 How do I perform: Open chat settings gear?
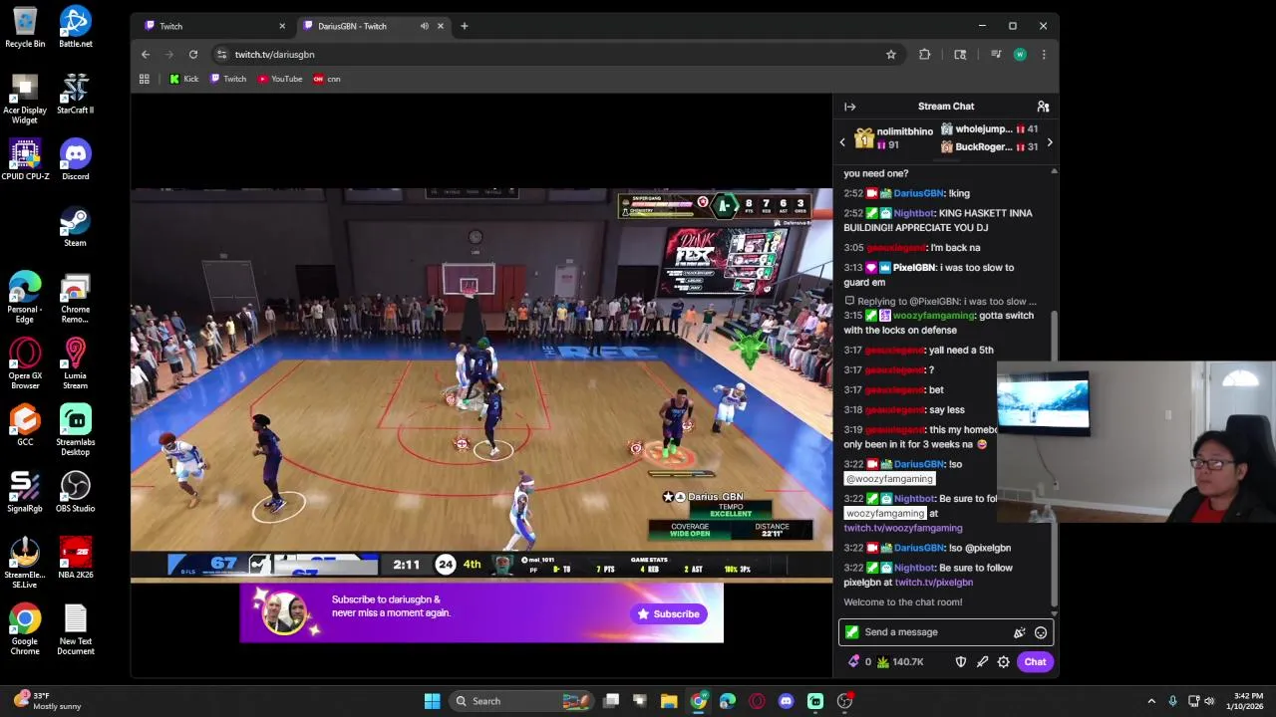(1004, 661)
